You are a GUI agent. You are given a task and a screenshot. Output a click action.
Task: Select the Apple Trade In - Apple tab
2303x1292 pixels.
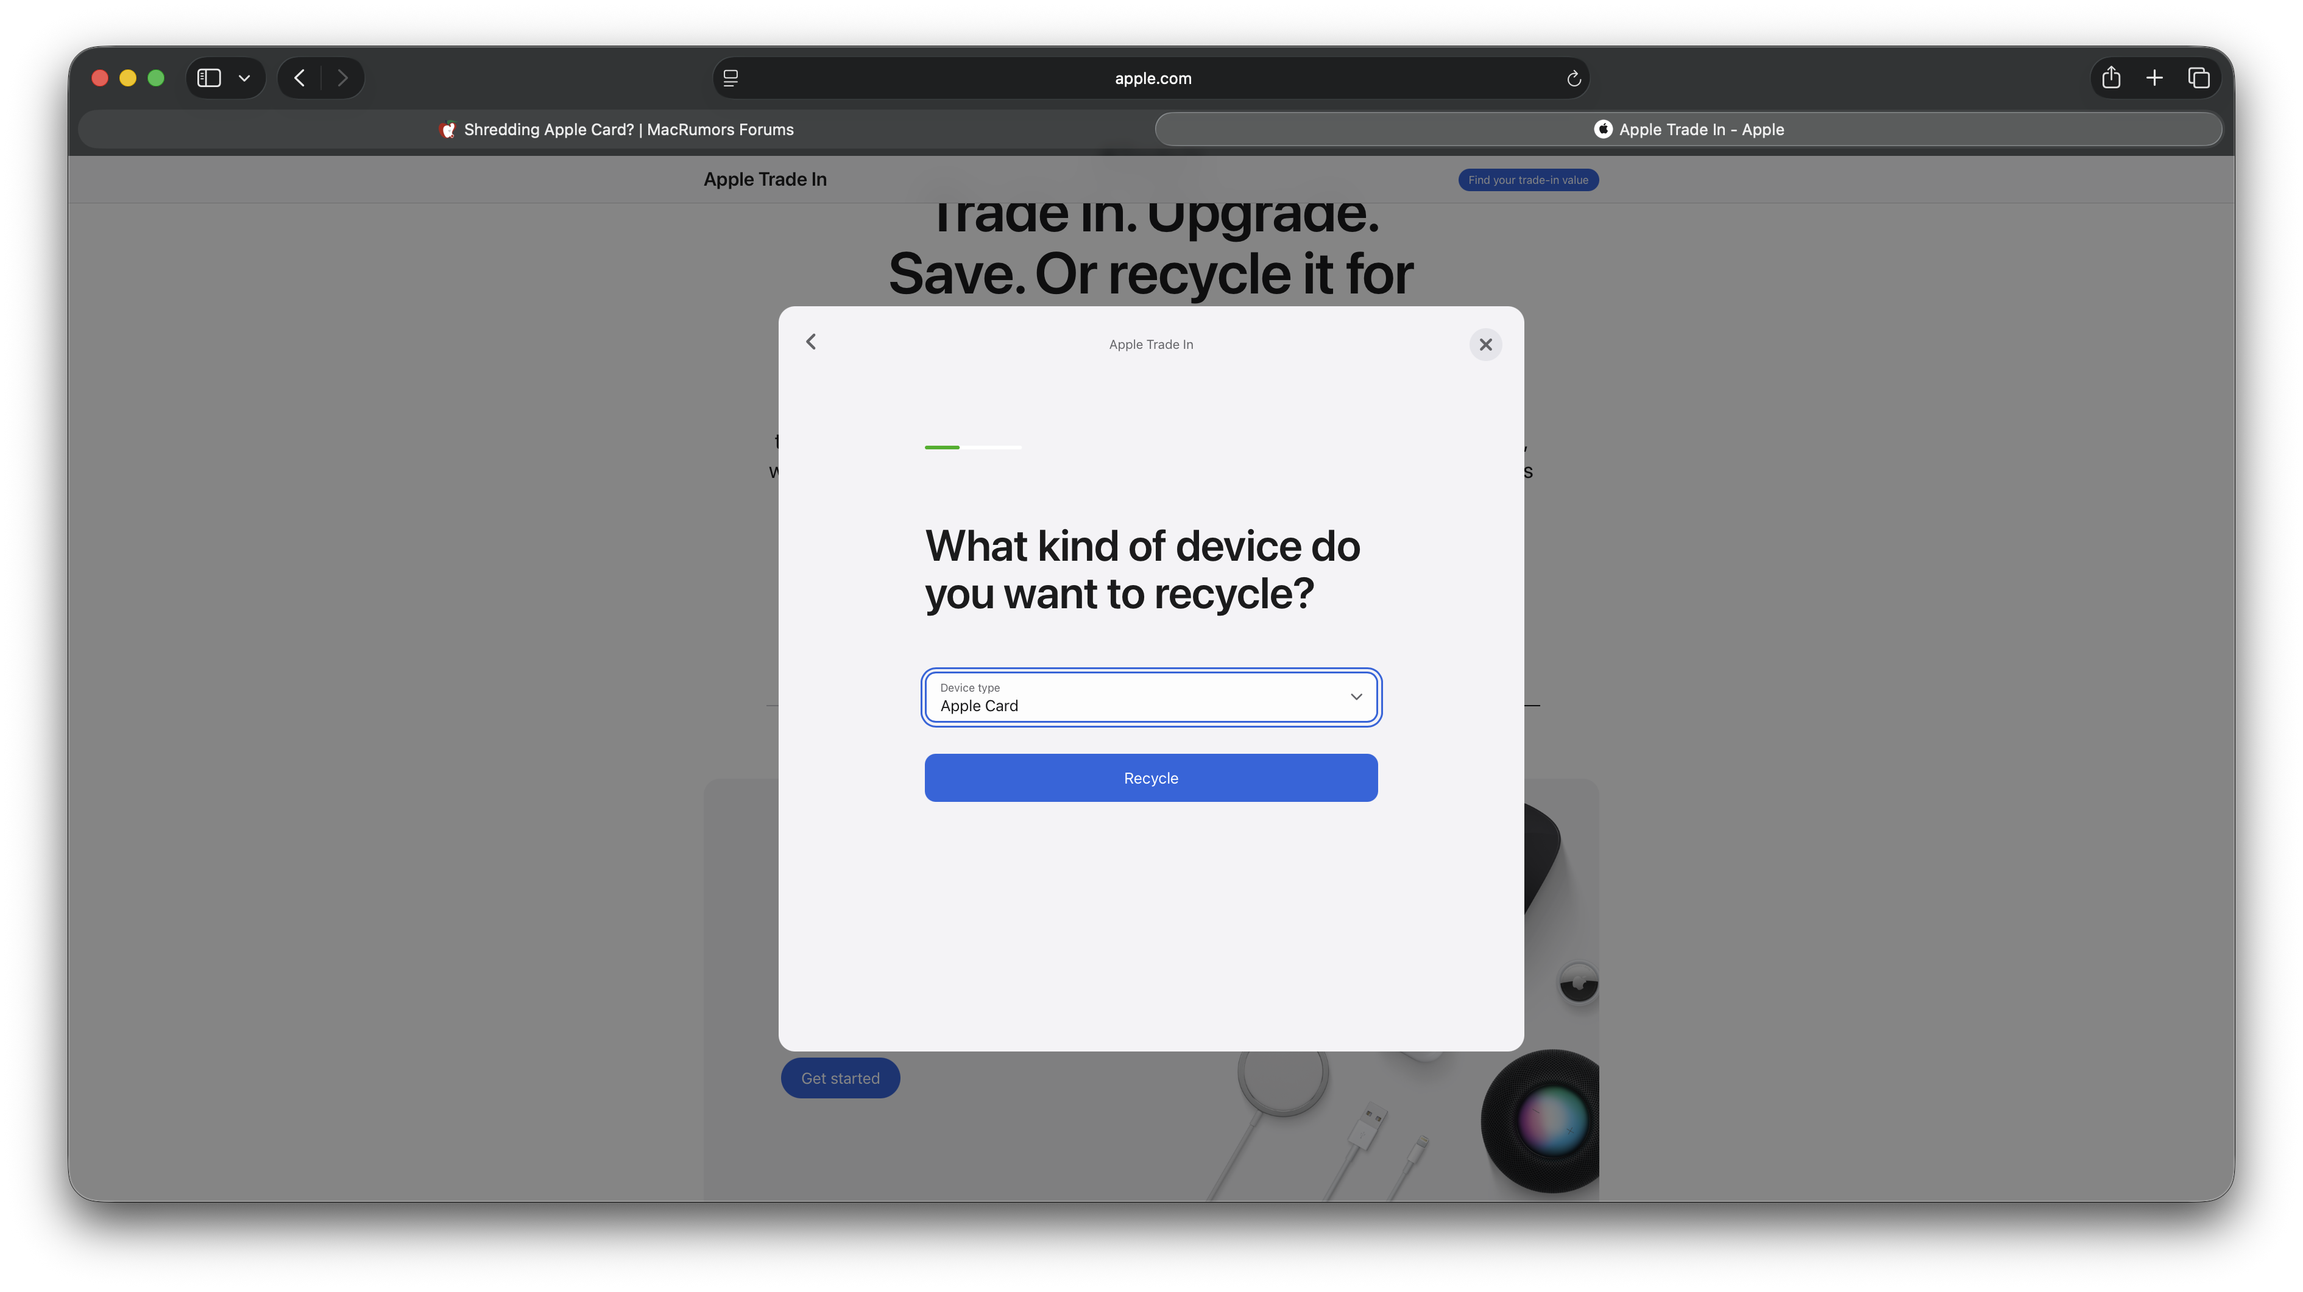click(1688, 130)
